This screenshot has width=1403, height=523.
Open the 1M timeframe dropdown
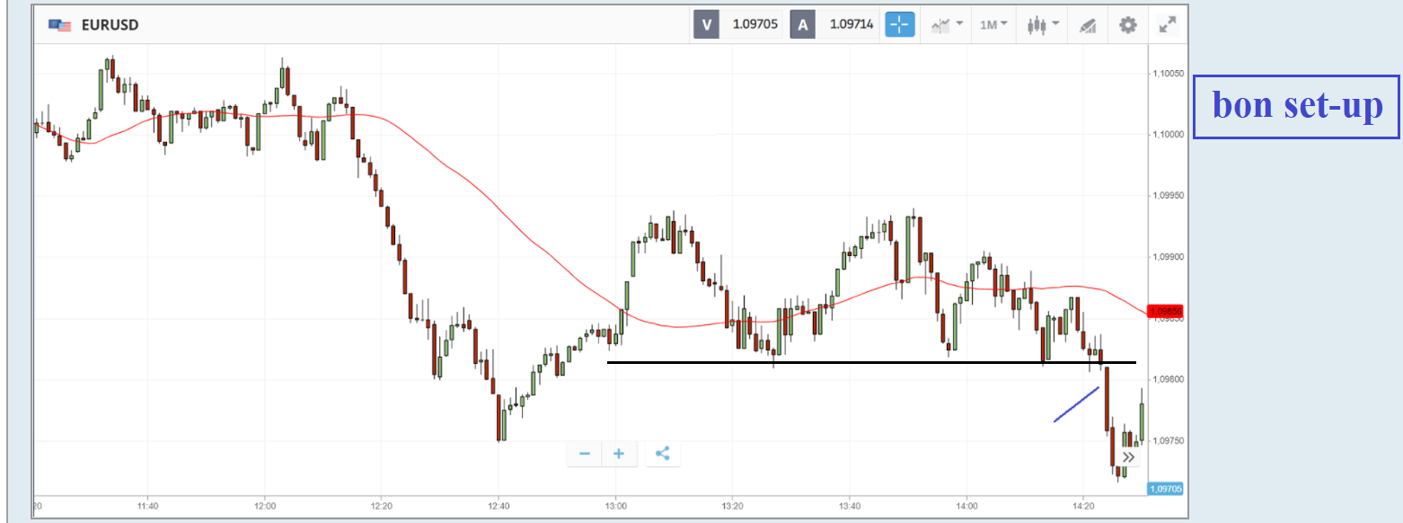click(993, 24)
